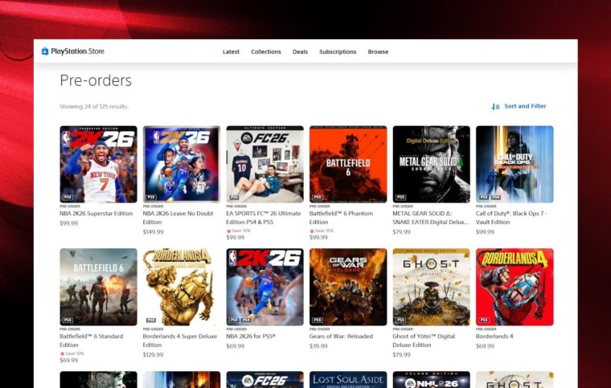The height and width of the screenshot is (388, 611).
Task: Open Ghost of Yōtei Digital Deluxe cover
Action: (x=432, y=287)
